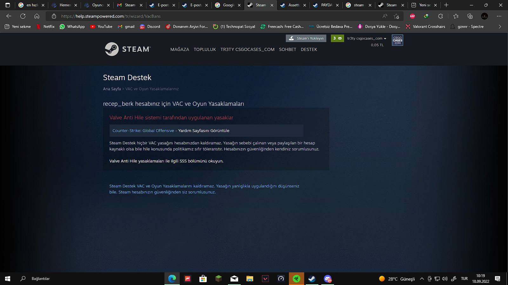This screenshot has height=285, width=508.
Task: Open File Explorer in taskbar
Action: click(x=250, y=279)
